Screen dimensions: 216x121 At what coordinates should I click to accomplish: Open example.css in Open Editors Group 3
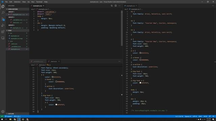point(18,28)
